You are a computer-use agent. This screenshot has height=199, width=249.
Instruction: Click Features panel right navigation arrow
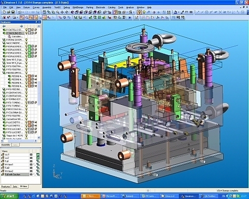click(21, 26)
